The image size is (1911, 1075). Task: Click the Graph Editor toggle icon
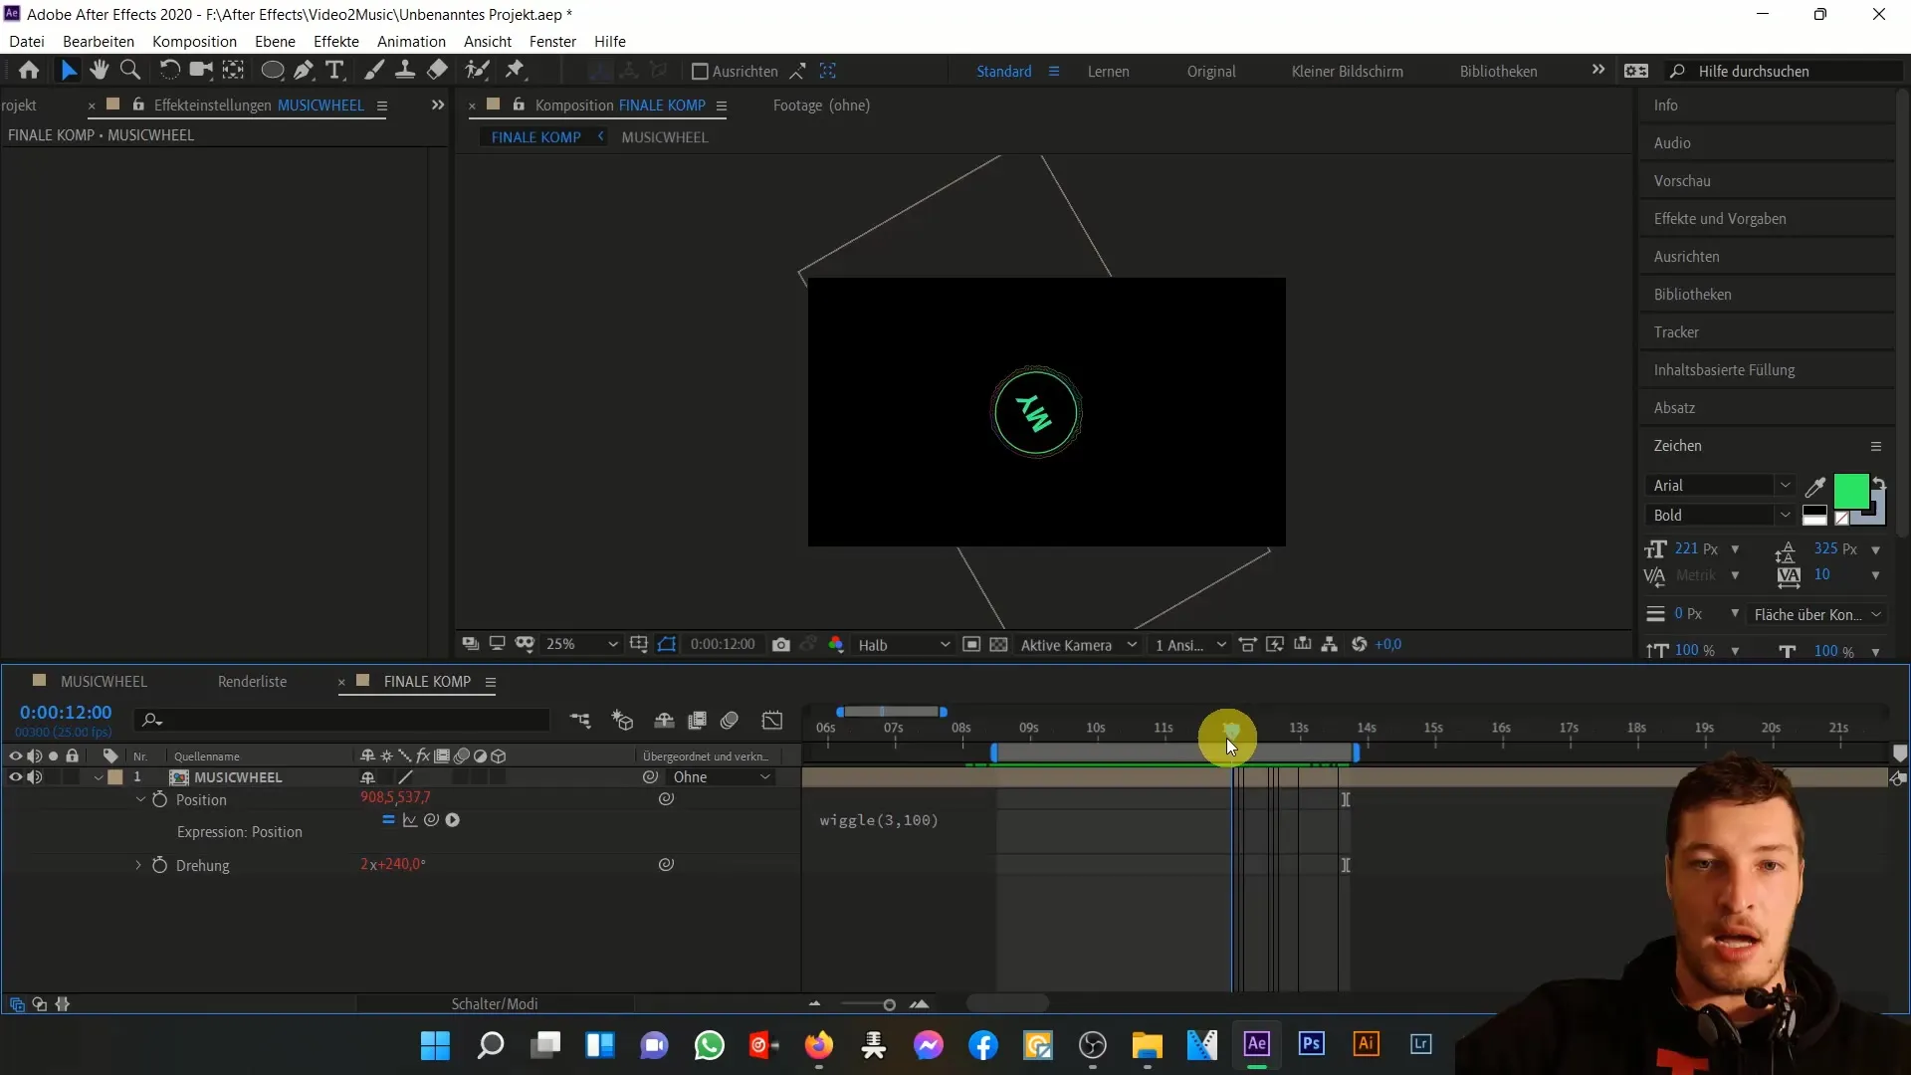point(773,720)
